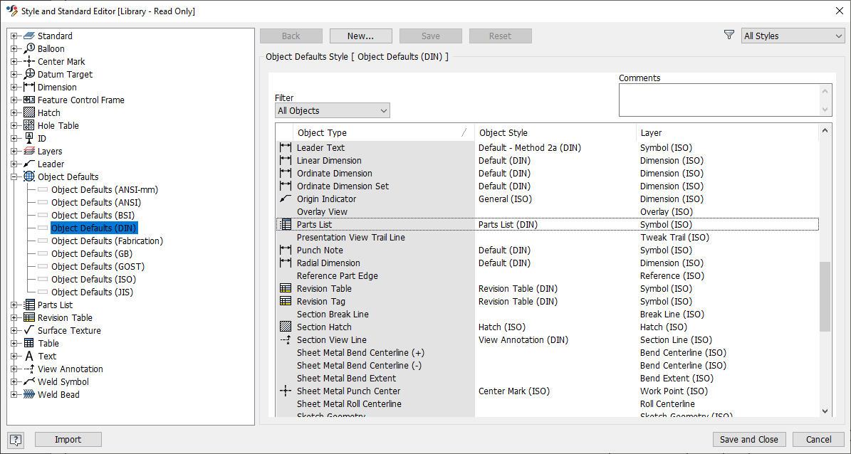
Task: Click the Weld Symbol icon in tree
Action: pyautogui.click(x=29, y=382)
